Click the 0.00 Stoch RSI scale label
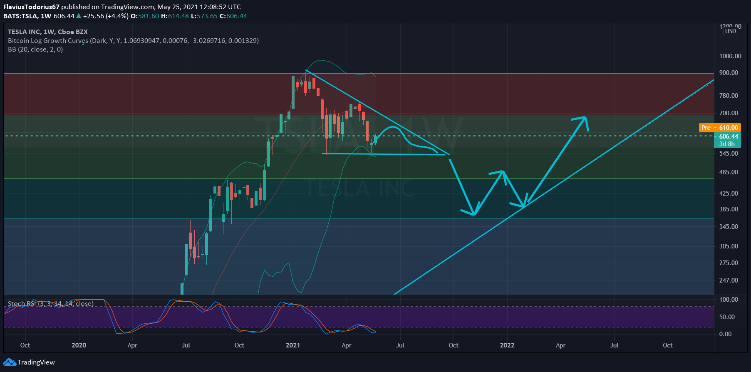 (x=725, y=334)
